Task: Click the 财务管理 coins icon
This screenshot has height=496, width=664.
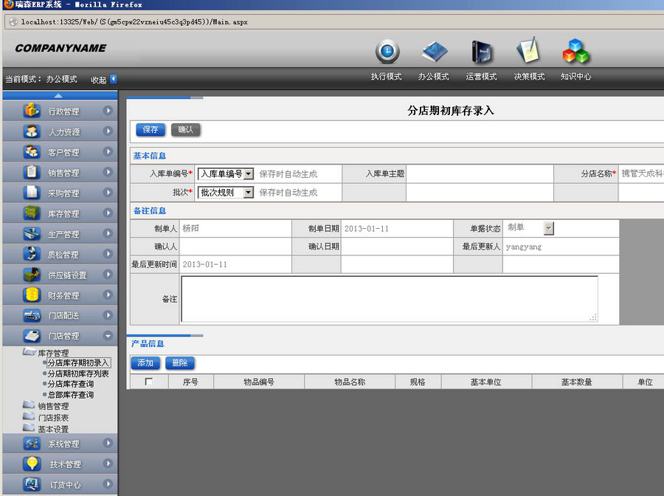Action: [x=32, y=294]
